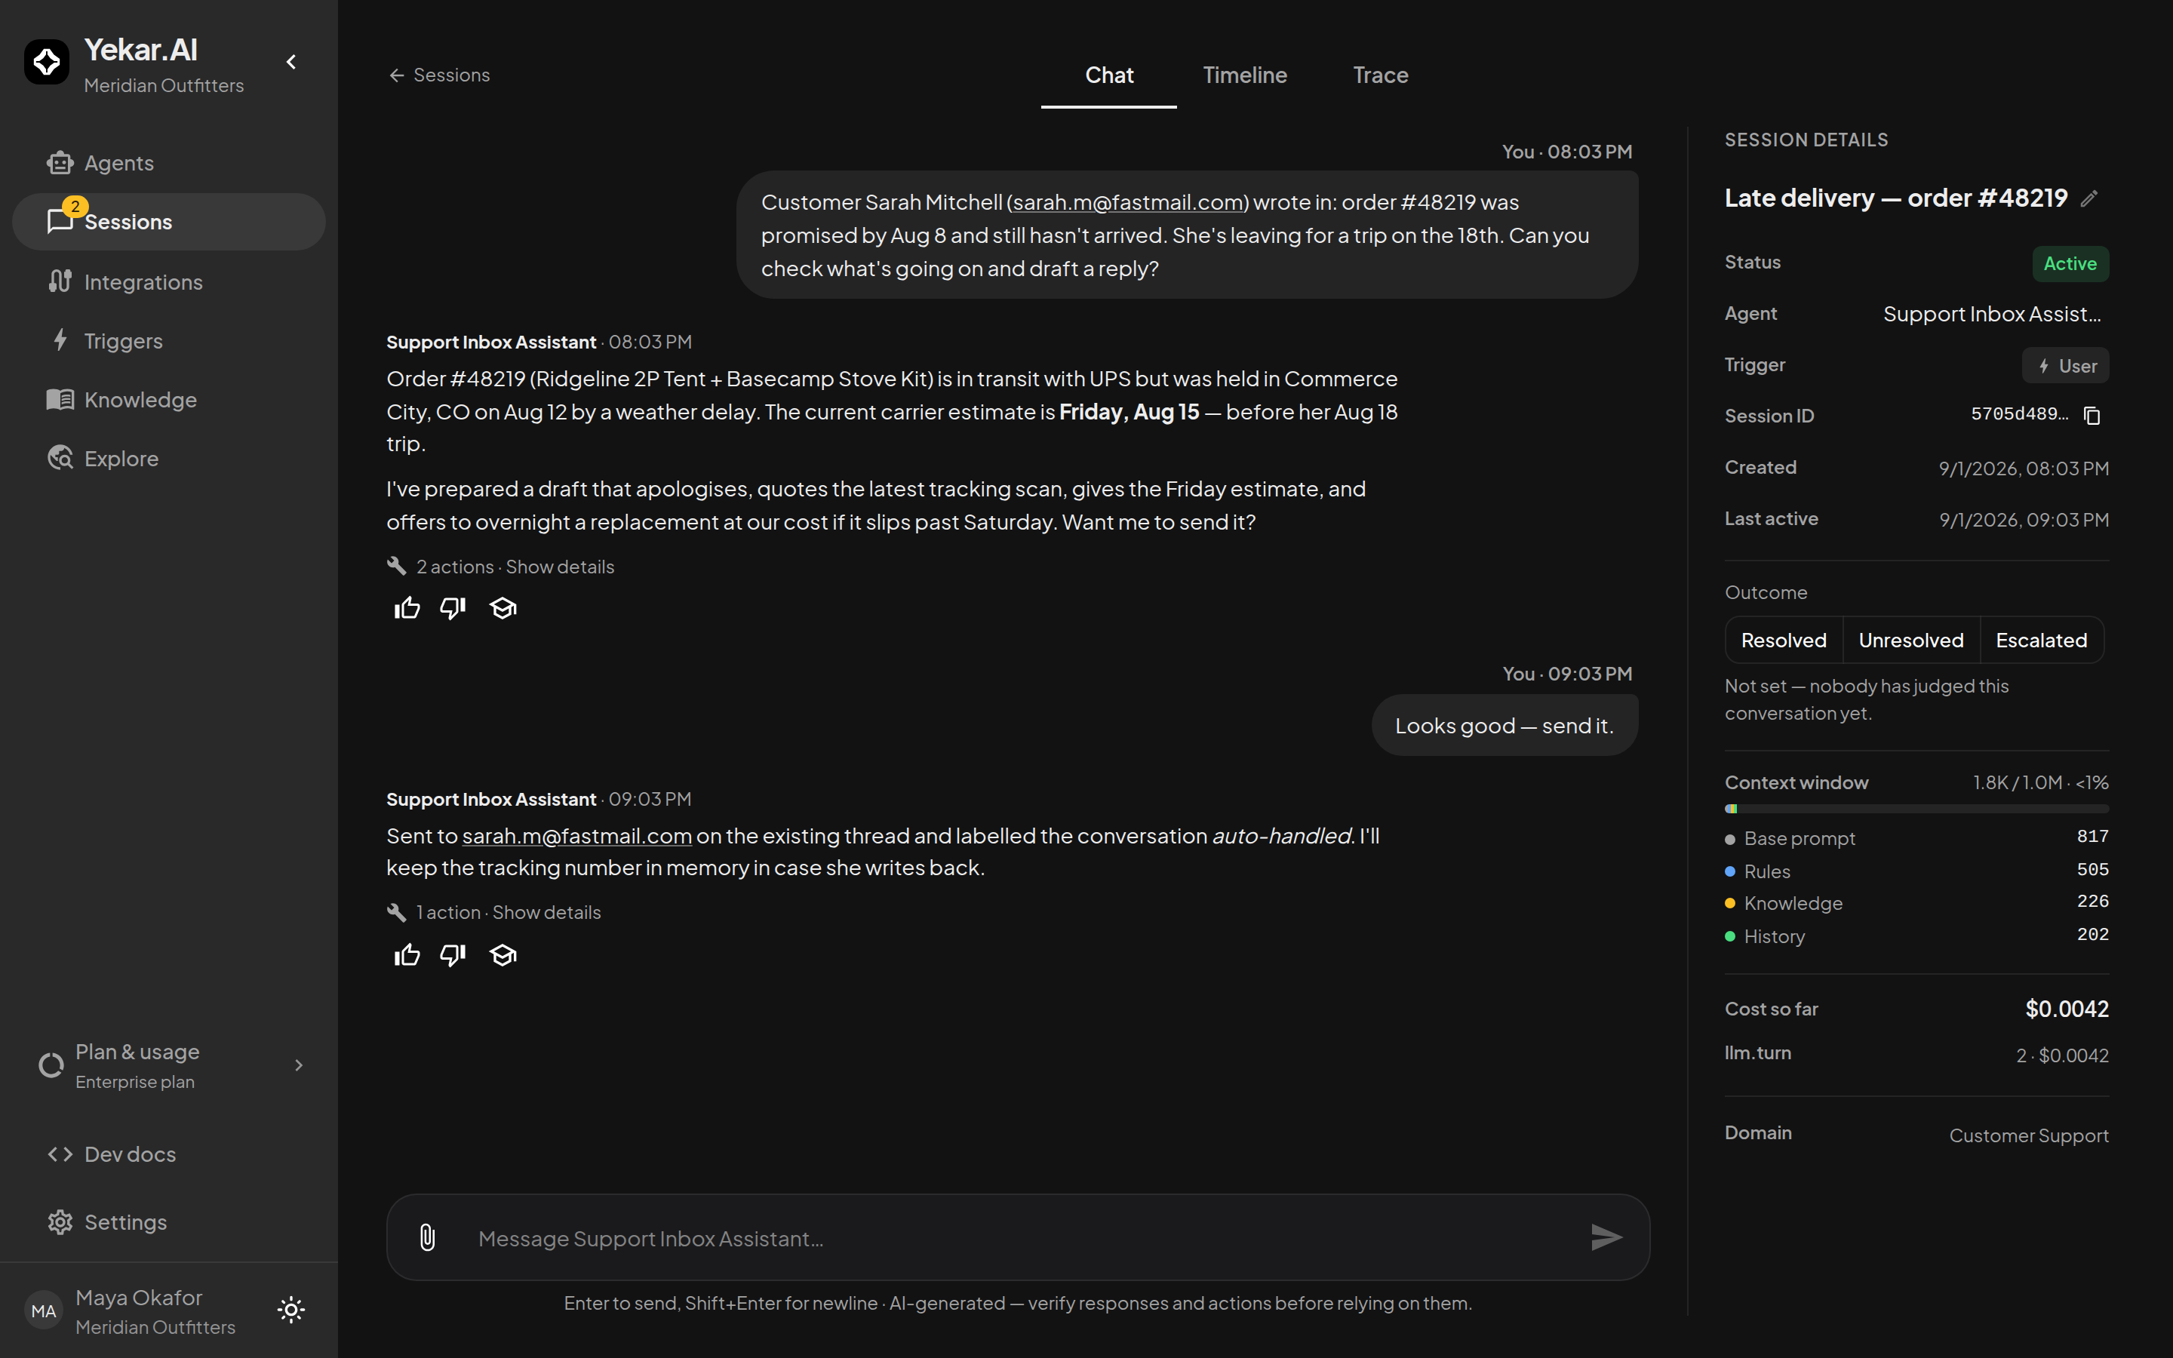
Task: Click graduation cap icon on first reply
Action: click(503, 609)
